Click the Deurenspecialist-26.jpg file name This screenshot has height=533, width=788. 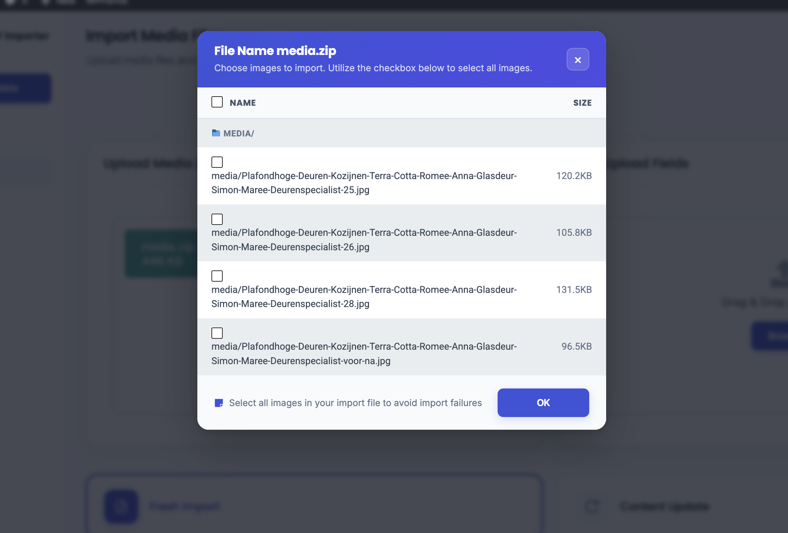364,240
